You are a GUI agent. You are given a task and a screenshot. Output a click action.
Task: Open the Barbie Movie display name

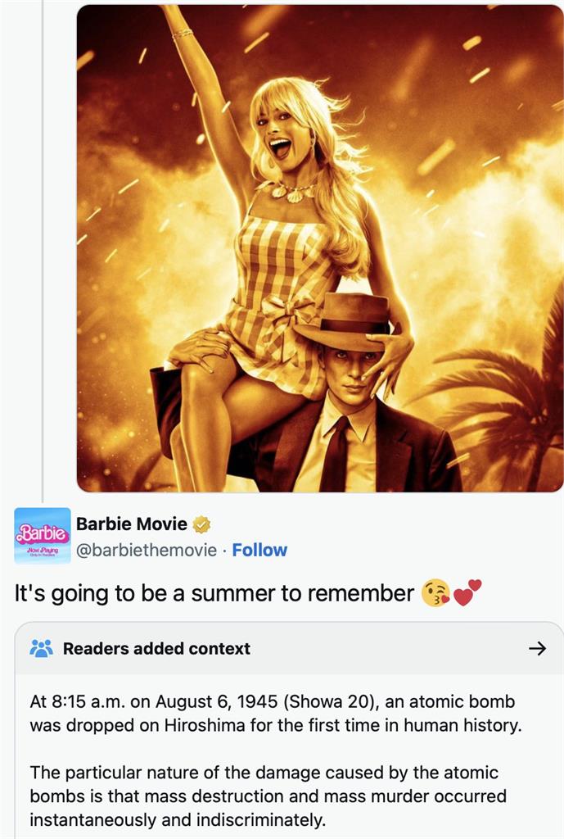pos(132,524)
